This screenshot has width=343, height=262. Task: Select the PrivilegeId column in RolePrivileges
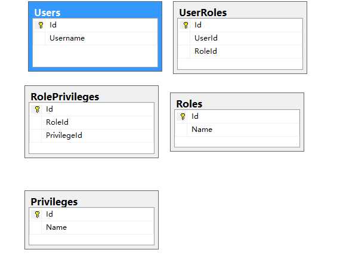pos(91,135)
